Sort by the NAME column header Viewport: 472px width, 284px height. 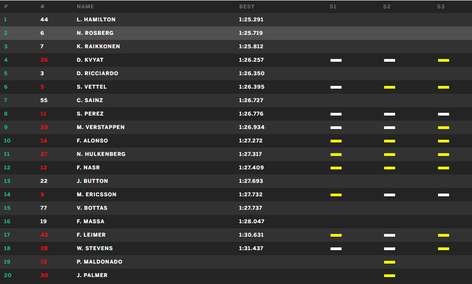(85, 6)
